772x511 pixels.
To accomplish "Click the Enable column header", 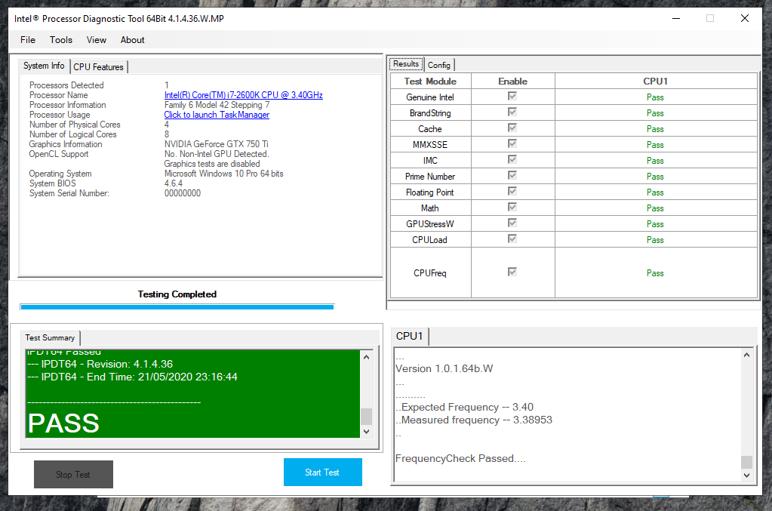I will pyautogui.click(x=512, y=82).
